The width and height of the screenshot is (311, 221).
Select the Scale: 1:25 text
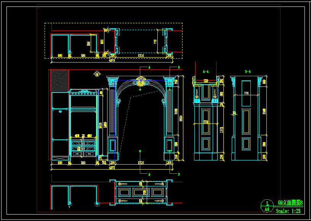[288, 211]
